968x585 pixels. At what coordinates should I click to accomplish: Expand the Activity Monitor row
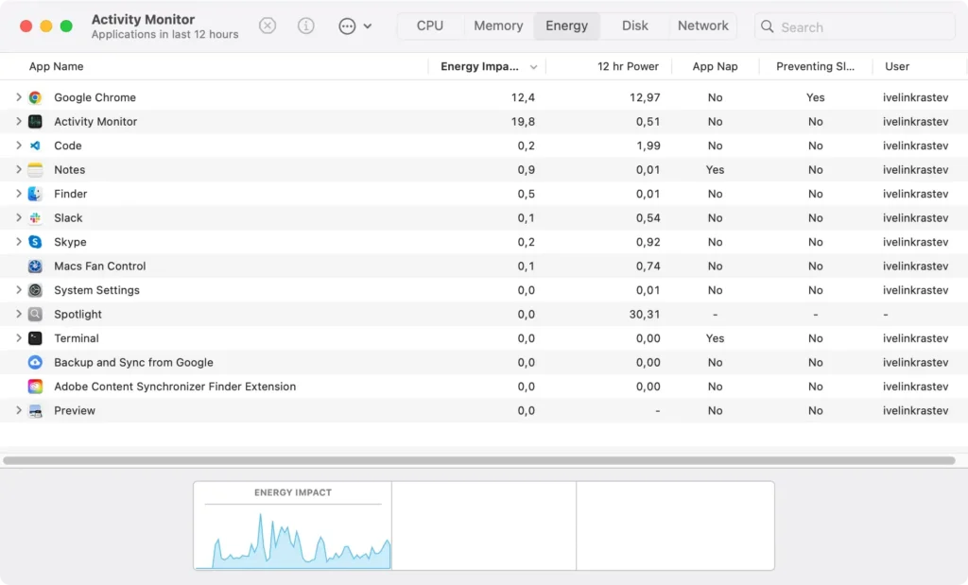pos(19,121)
